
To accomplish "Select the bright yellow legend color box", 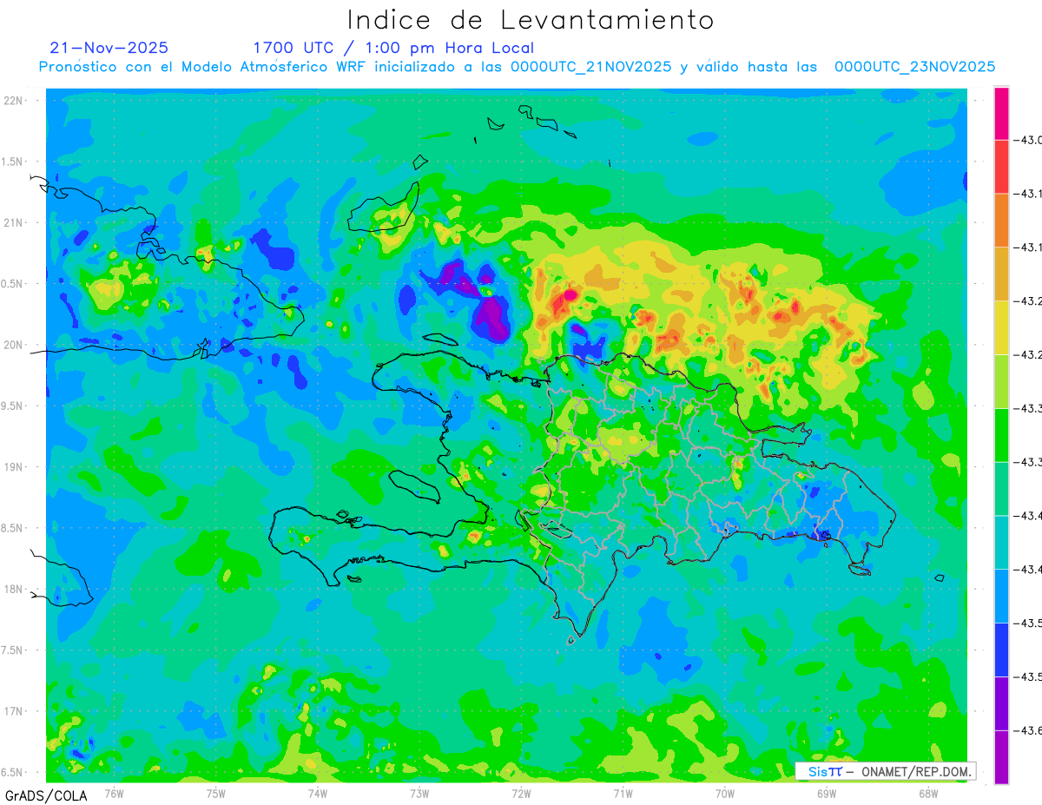I will pos(1001,327).
